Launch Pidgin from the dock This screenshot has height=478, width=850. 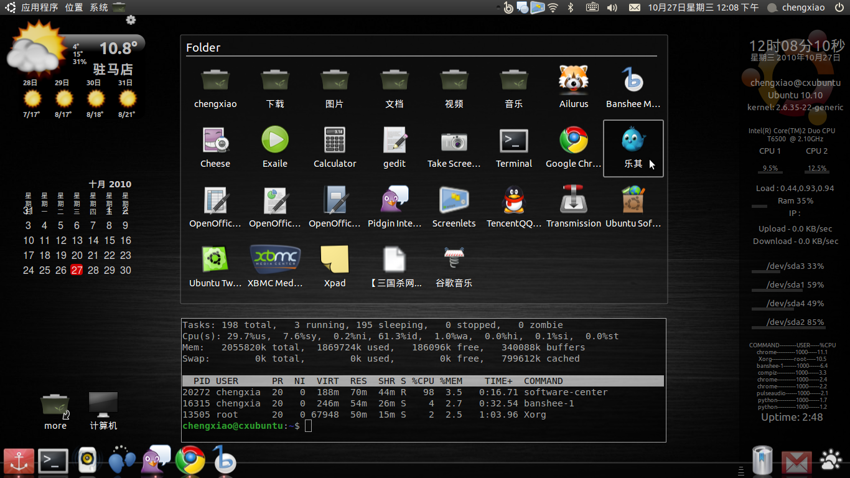[x=156, y=460]
